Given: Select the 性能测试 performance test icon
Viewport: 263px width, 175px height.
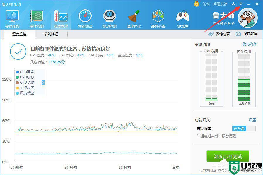Looking at the screenshot, I should pos(85,17).
